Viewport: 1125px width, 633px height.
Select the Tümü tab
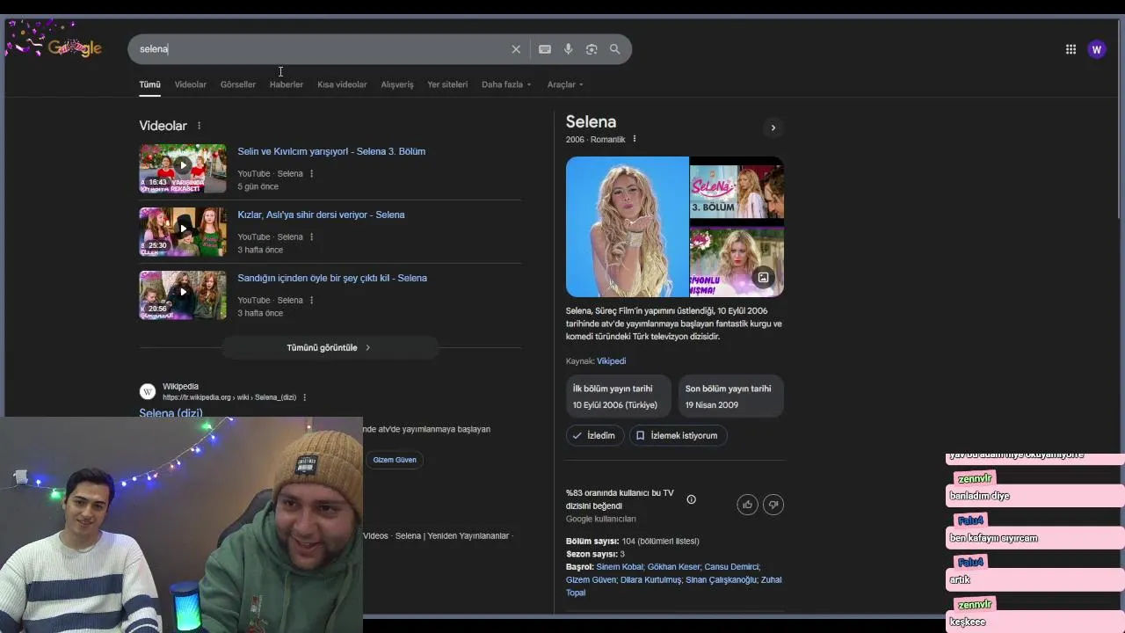point(149,84)
